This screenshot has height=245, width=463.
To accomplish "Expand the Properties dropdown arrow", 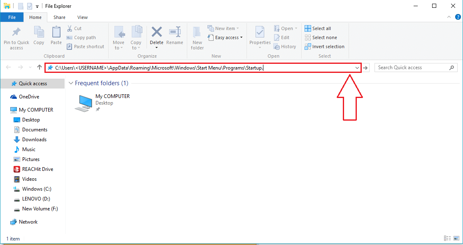I will point(260,48).
